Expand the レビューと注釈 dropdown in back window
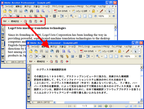Screen dimensions: 144x109 90,11
